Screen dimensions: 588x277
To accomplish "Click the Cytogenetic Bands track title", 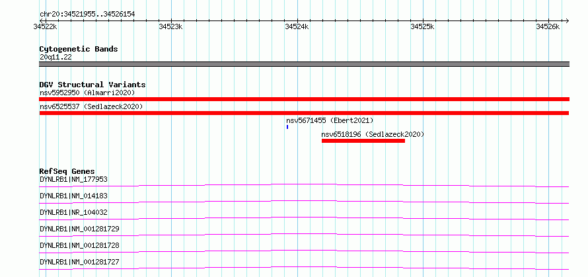I will (x=79, y=49).
